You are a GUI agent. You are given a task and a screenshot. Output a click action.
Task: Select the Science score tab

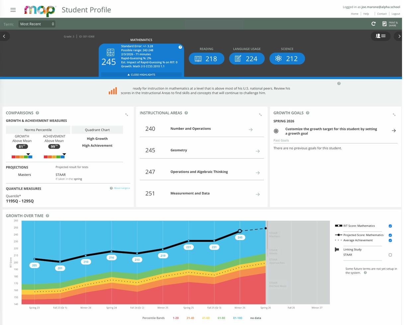point(287,59)
